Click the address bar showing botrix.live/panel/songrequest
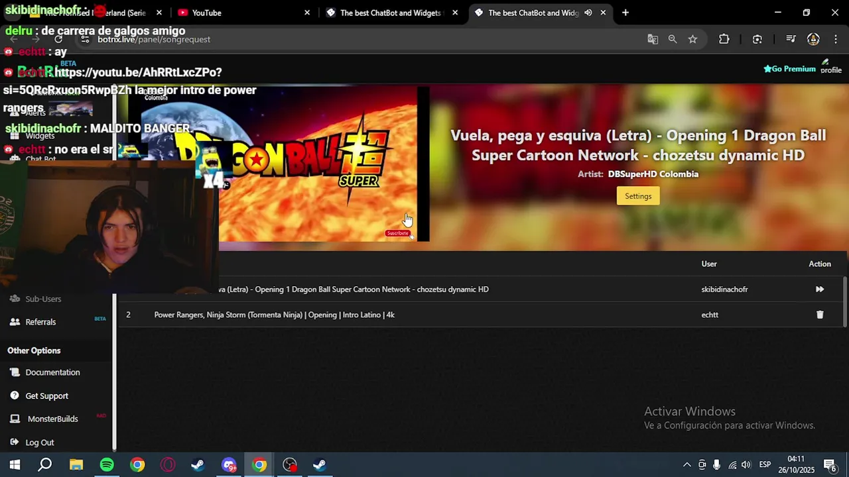 click(x=358, y=39)
